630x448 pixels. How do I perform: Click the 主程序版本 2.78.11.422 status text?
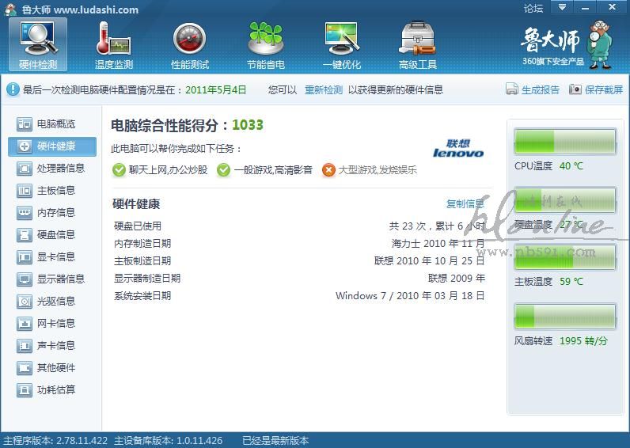coord(55,441)
